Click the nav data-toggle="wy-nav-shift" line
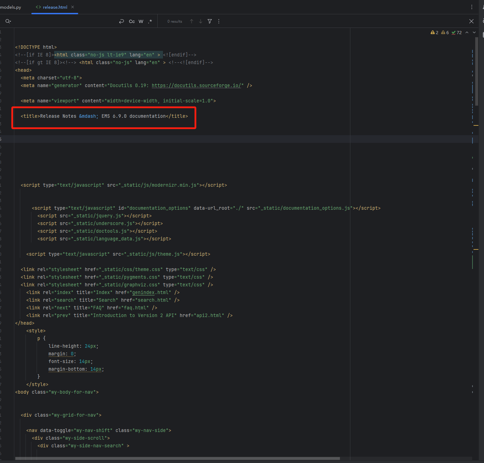484x463 pixels. (99, 430)
